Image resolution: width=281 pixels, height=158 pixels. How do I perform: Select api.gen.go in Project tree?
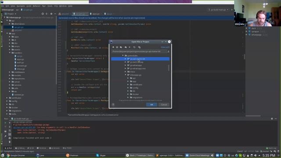(19, 27)
